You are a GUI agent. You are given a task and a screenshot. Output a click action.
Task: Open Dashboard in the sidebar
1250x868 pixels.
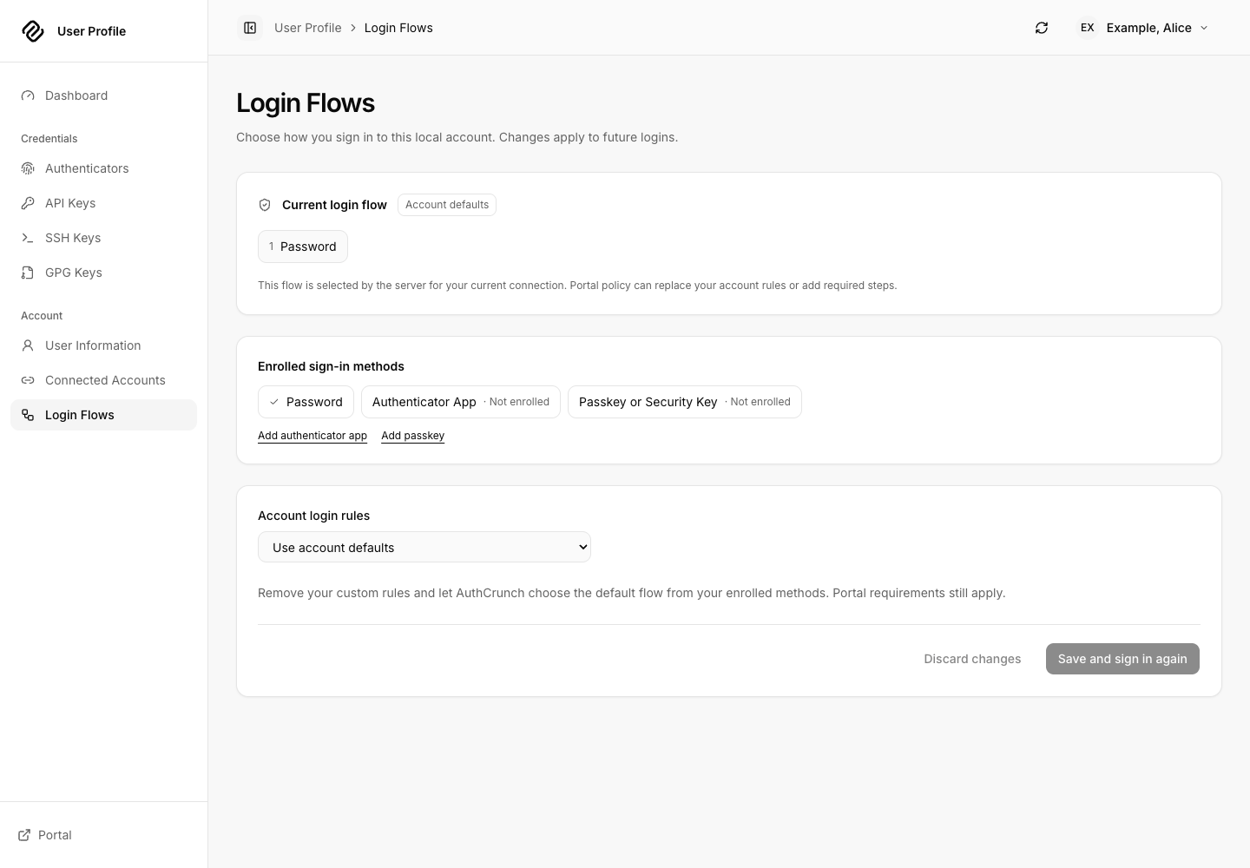click(103, 95)
